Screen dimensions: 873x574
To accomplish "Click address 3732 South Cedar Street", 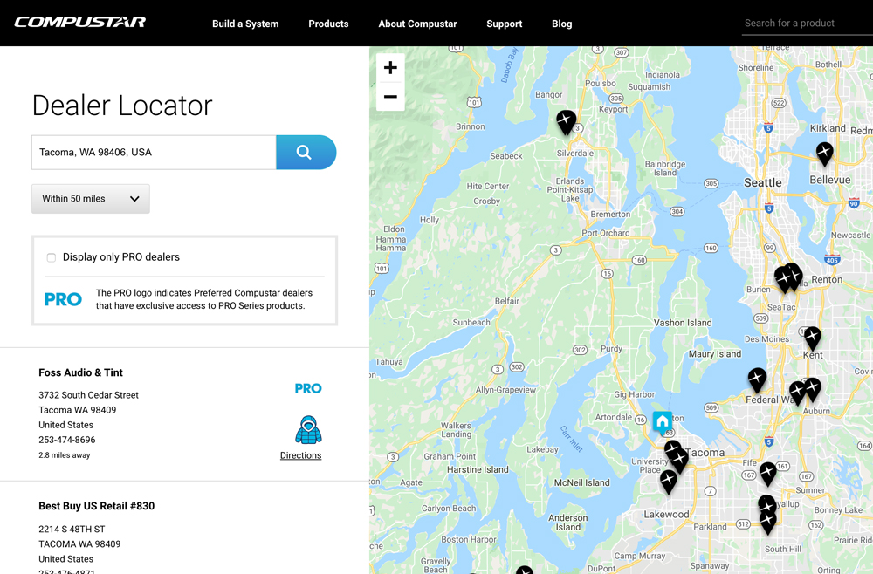I will point(88,395).
